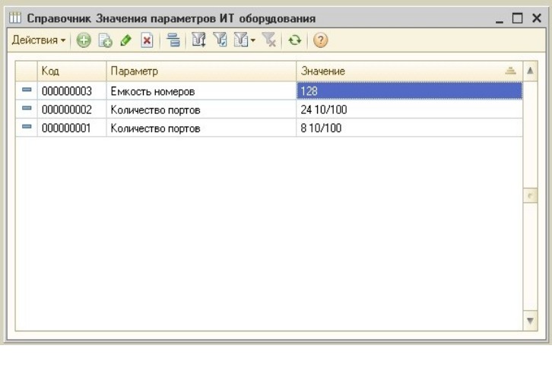
Task: Disable the filter with crossed funnel icon
Action: click(x=270, y=40)
